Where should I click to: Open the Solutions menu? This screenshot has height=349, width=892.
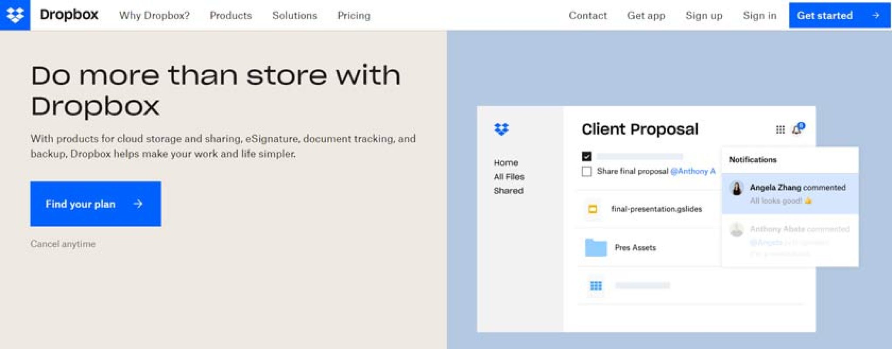(294, 15)
